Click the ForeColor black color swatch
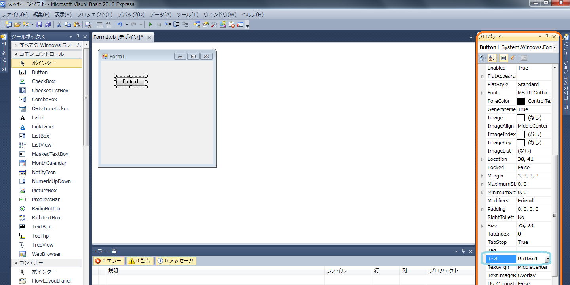 click(521, 101)
